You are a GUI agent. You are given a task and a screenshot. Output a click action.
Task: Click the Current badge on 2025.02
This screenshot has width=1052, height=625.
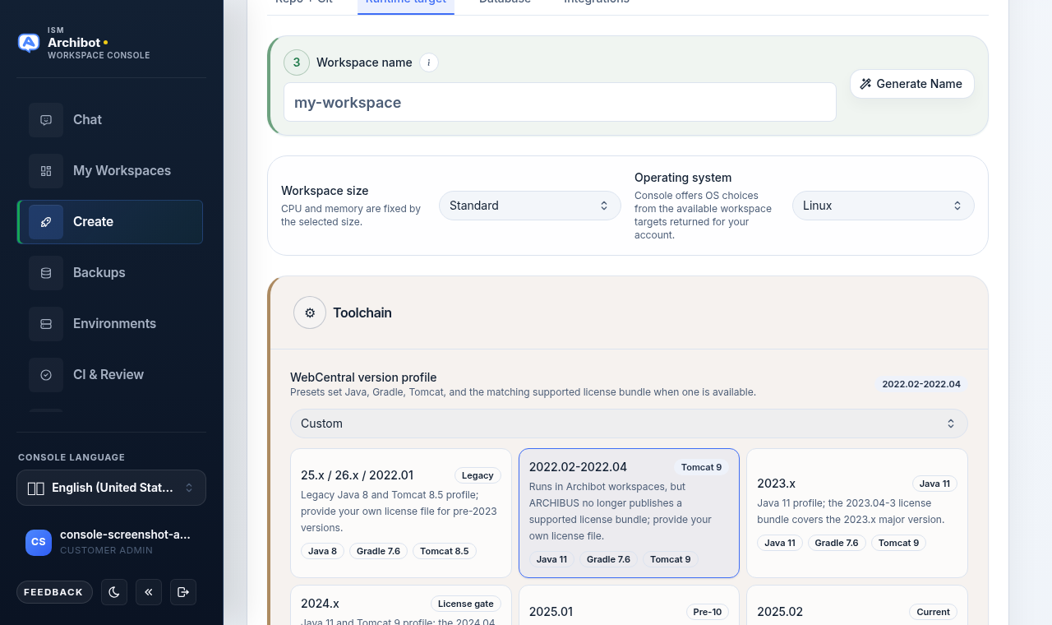pos(933,612)
